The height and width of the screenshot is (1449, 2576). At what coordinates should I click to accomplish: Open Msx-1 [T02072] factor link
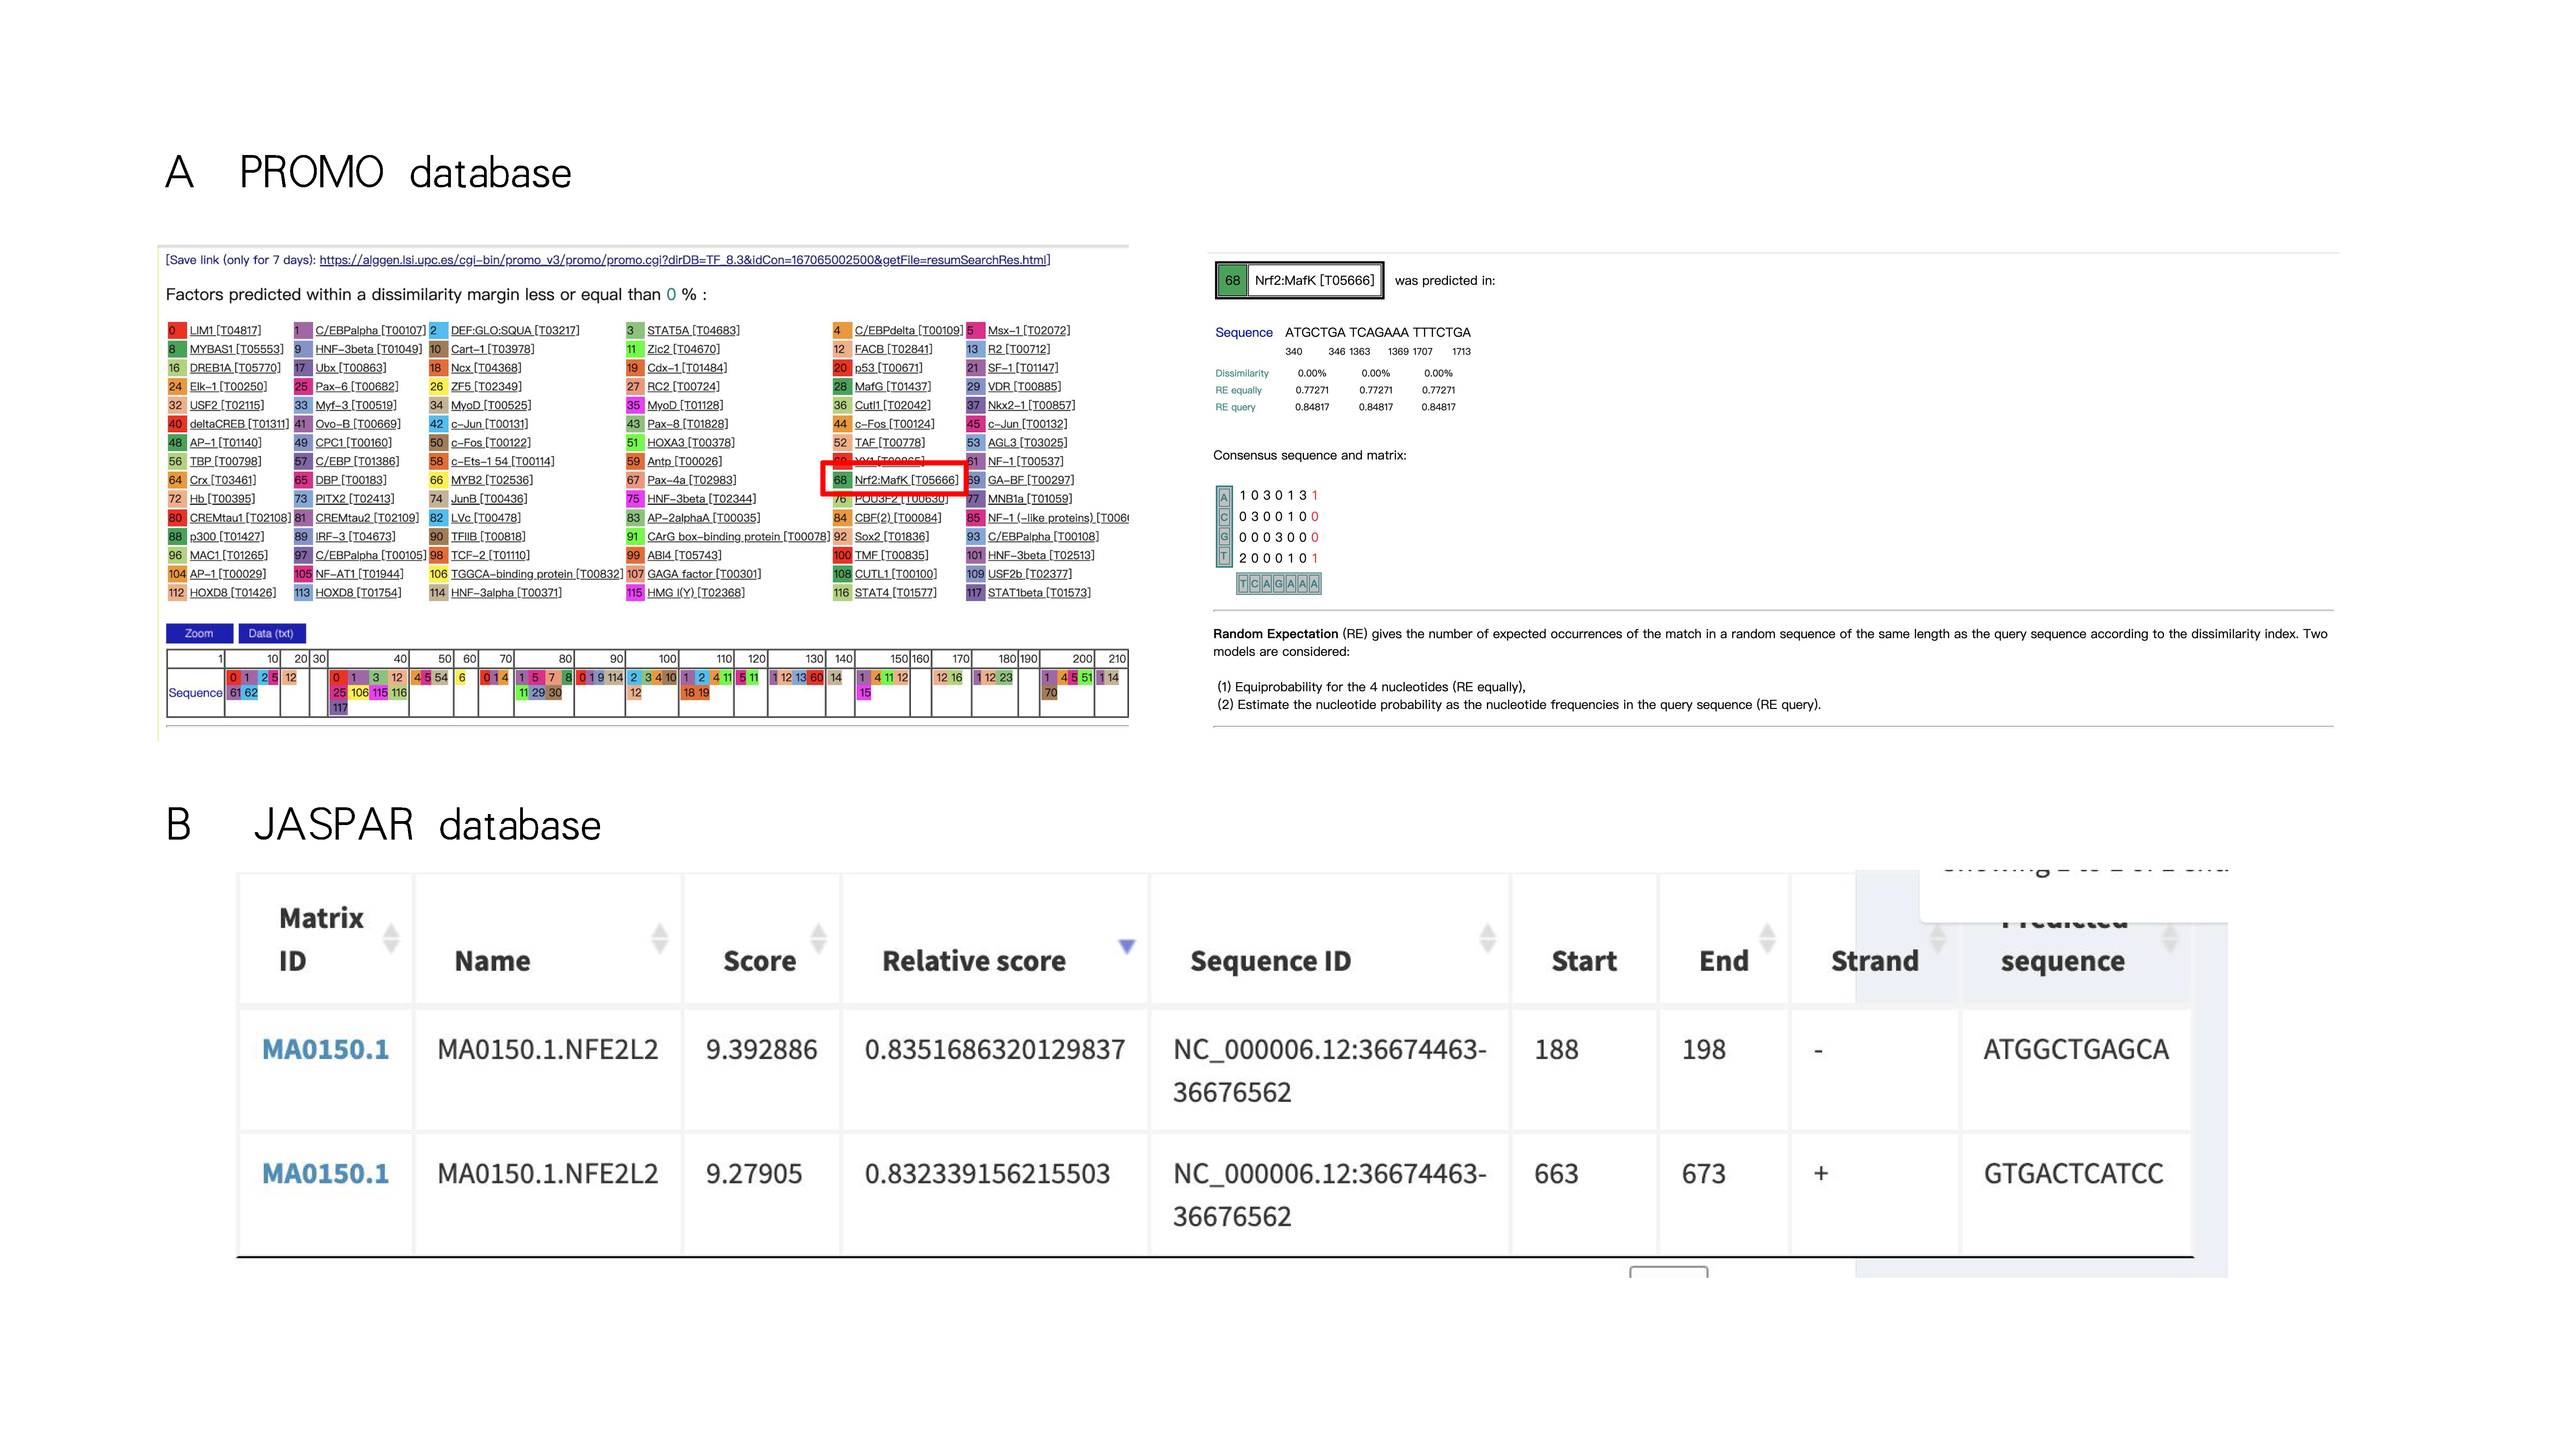[x=1029, y=330]
